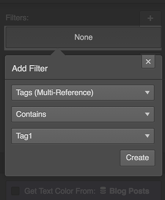Viewport: 165px width, 200px height.
Task: Click the plus icon next to Filters
Action: (150, 18)
